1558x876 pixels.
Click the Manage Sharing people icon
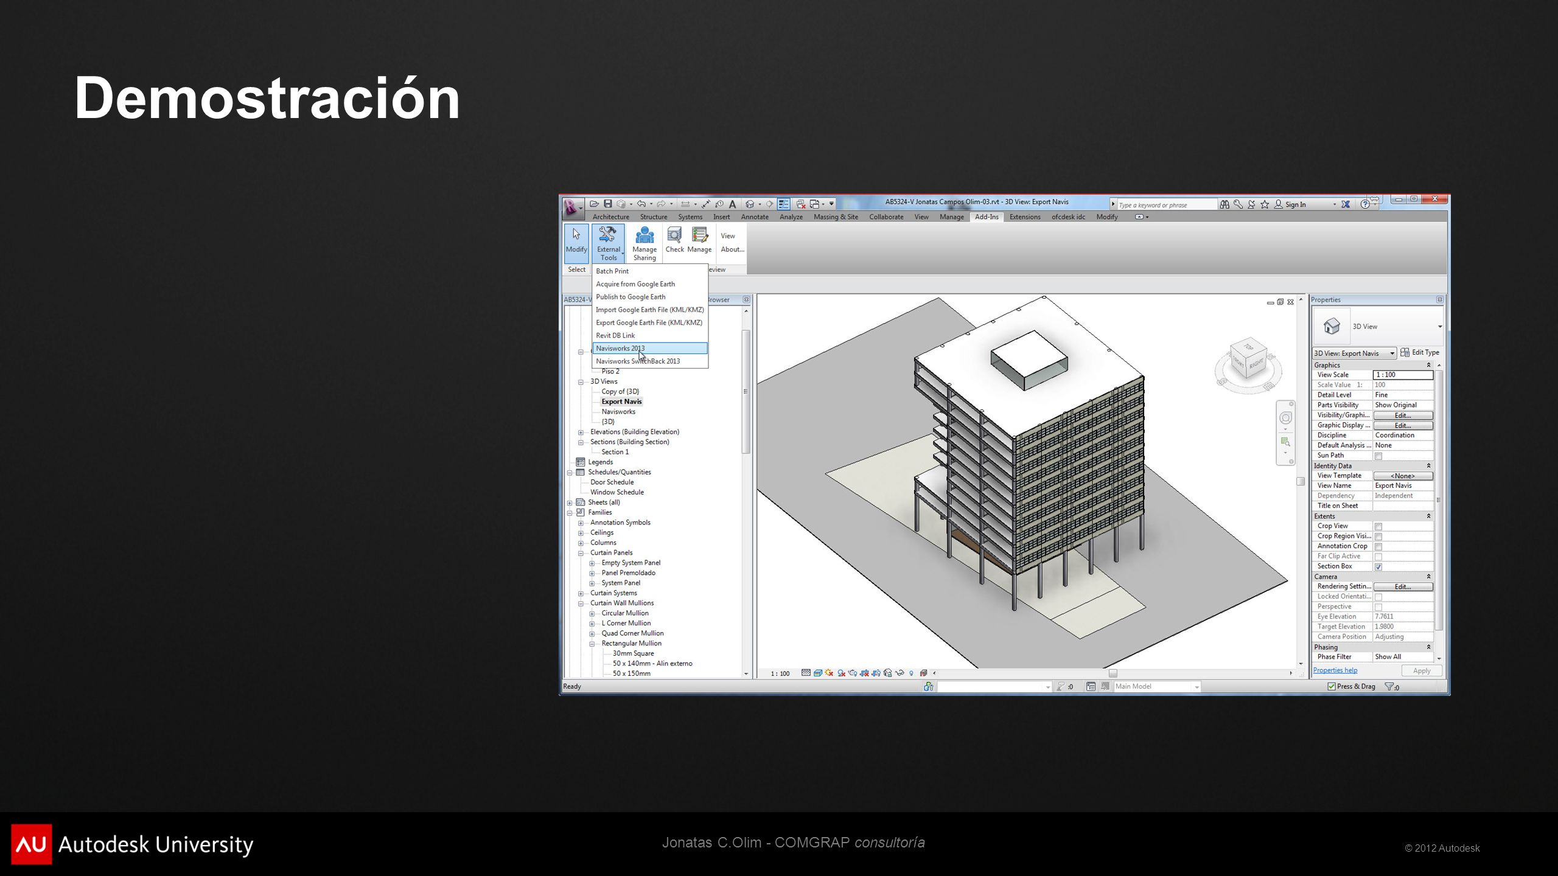645,235
